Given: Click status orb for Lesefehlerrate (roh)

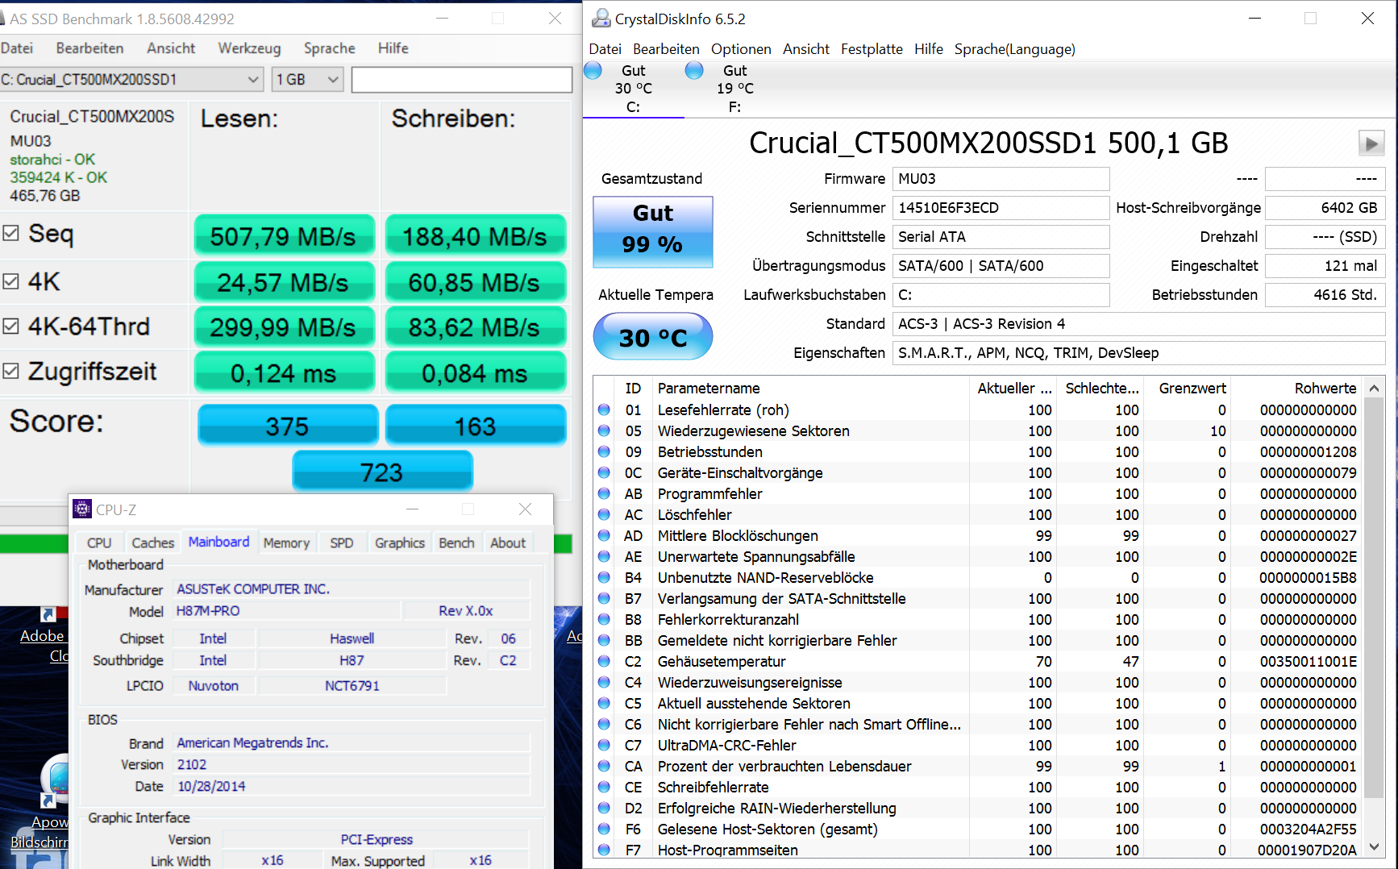Looking at the screenshot, I should (x=604, y=410).
